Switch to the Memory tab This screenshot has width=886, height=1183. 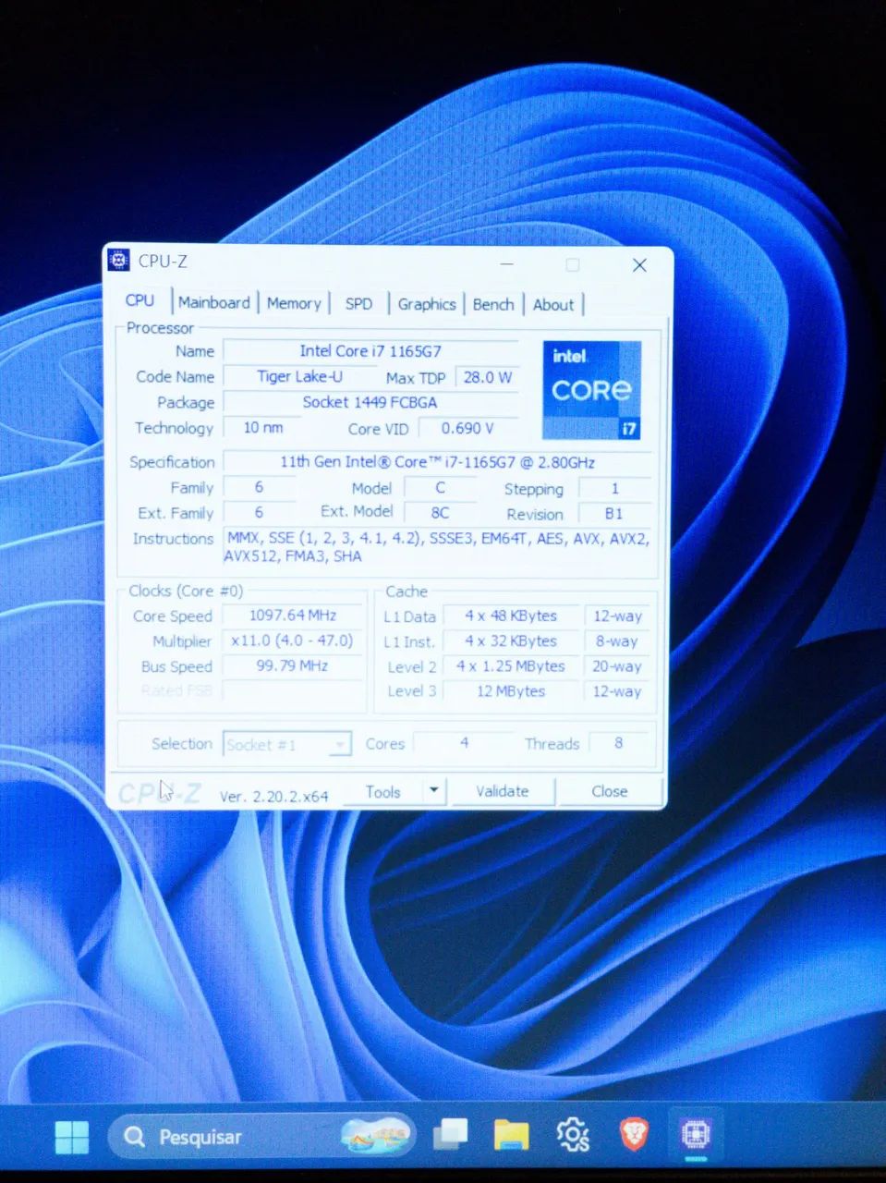294,303
